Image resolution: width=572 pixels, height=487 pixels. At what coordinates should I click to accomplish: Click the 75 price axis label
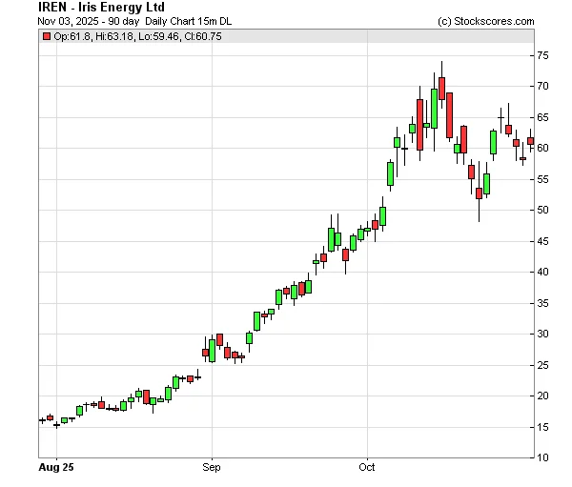(542, 56)
